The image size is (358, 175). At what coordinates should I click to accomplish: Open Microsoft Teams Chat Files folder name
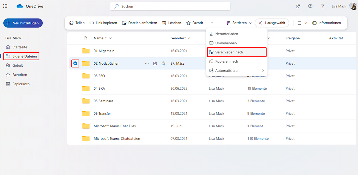pos(115,126)
